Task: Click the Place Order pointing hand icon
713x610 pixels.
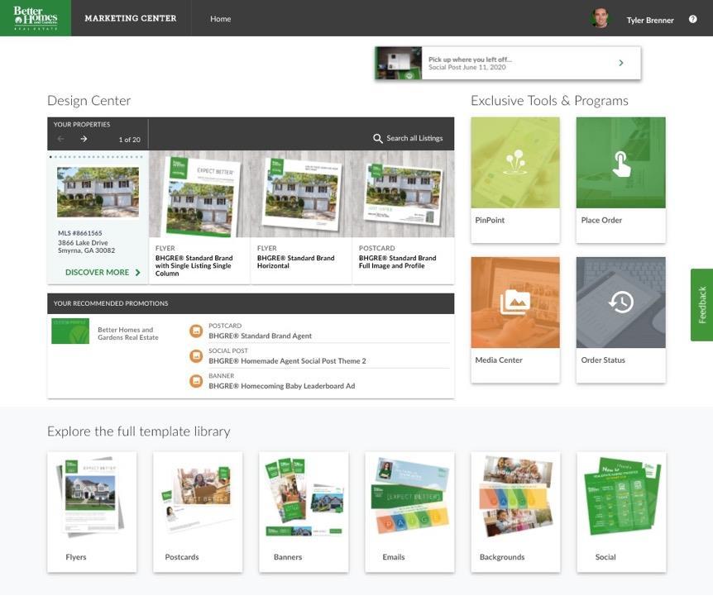Action: [x=620, y=164]
